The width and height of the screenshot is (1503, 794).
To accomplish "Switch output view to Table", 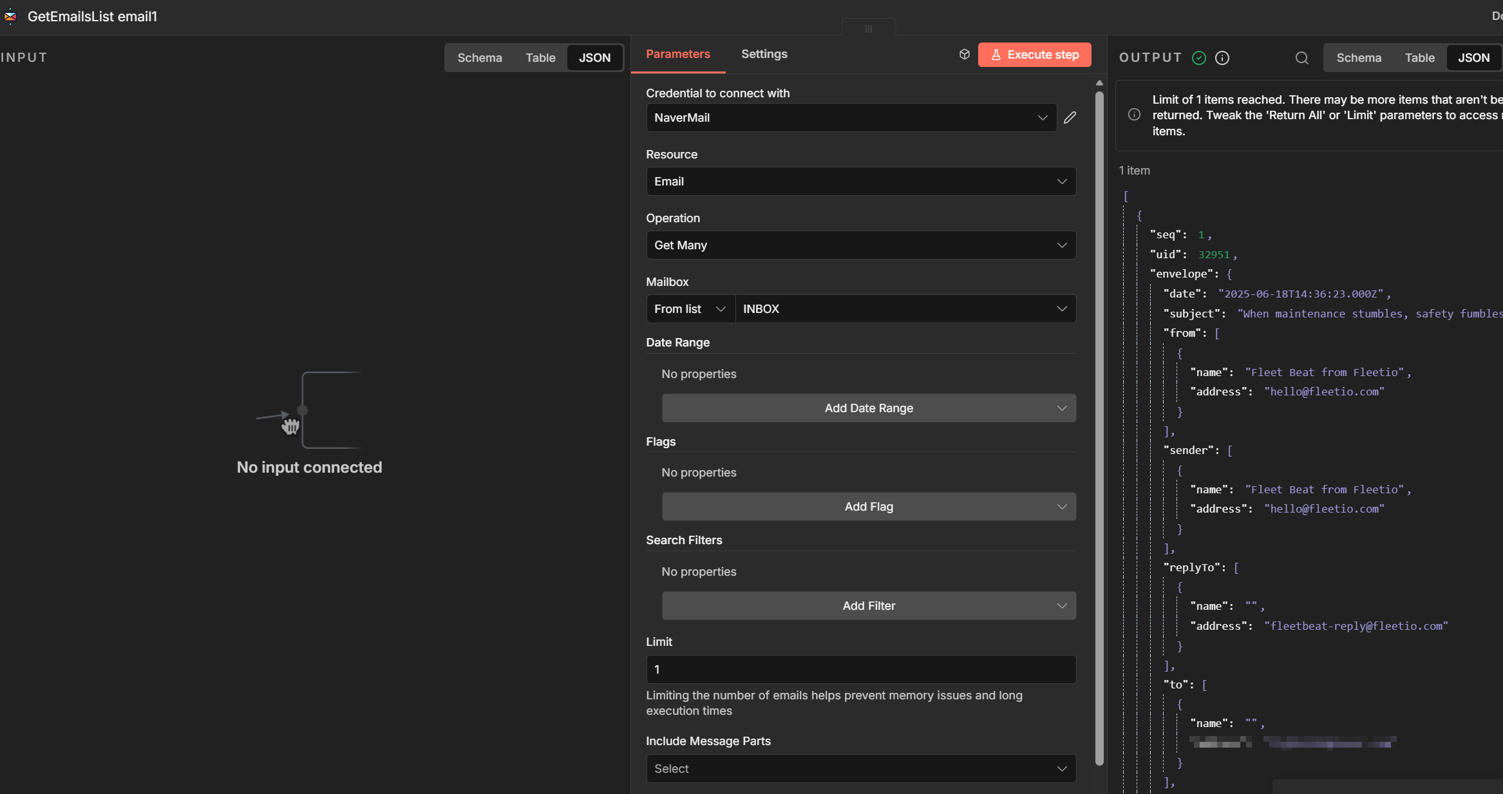I will click(1419, 58).
